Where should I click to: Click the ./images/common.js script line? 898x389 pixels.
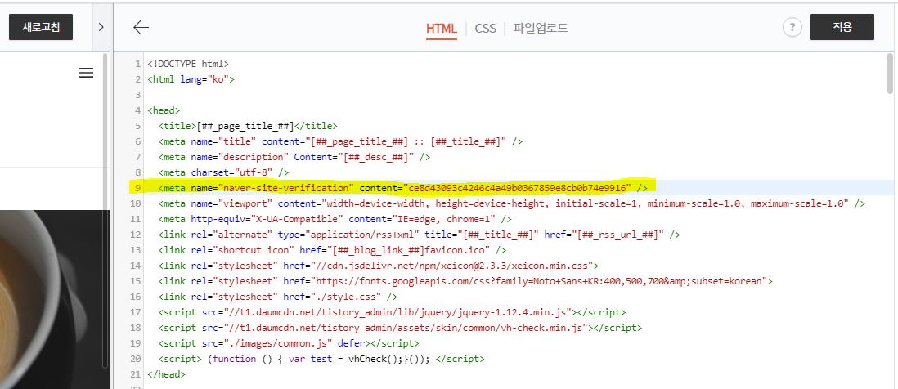point(289,343)
